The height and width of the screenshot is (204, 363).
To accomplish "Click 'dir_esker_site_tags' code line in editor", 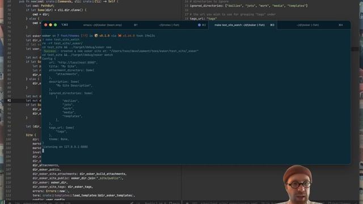I will point(62,186).
